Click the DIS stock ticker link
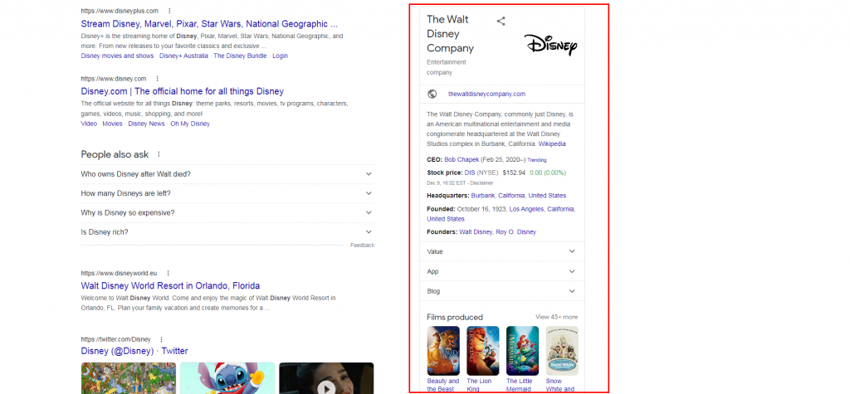Screen dimensions: 850x394 tap(470, 173)
